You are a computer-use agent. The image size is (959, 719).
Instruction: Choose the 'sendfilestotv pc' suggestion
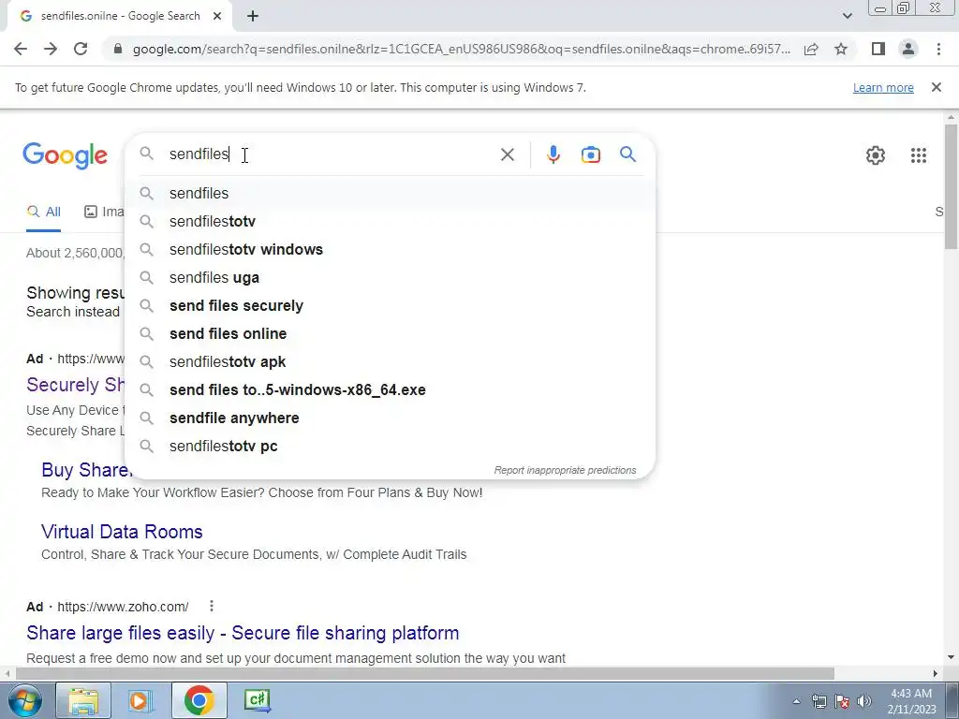click(x=390, y=447)
